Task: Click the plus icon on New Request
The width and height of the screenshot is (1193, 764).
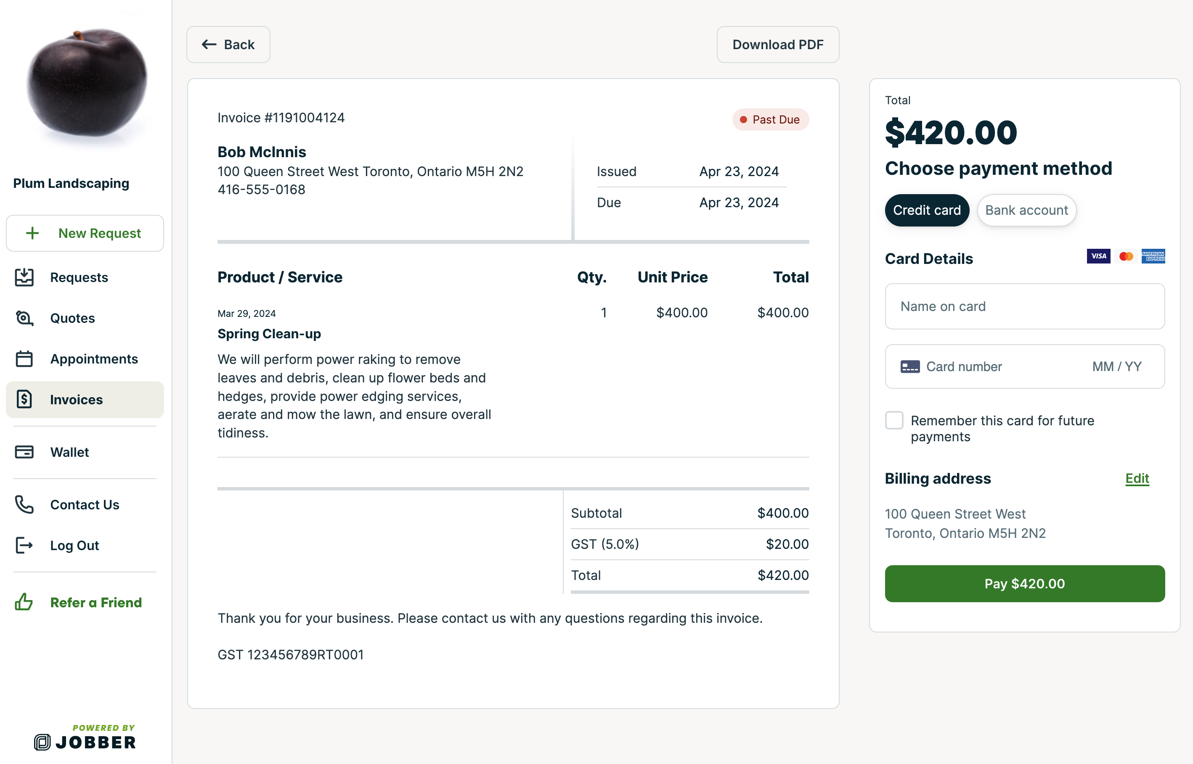Action: pos(32,233)
